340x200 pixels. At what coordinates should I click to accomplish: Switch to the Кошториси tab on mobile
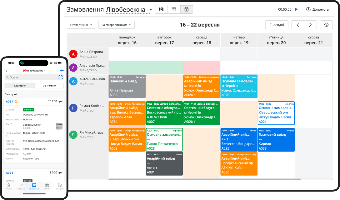click(20, 85)
